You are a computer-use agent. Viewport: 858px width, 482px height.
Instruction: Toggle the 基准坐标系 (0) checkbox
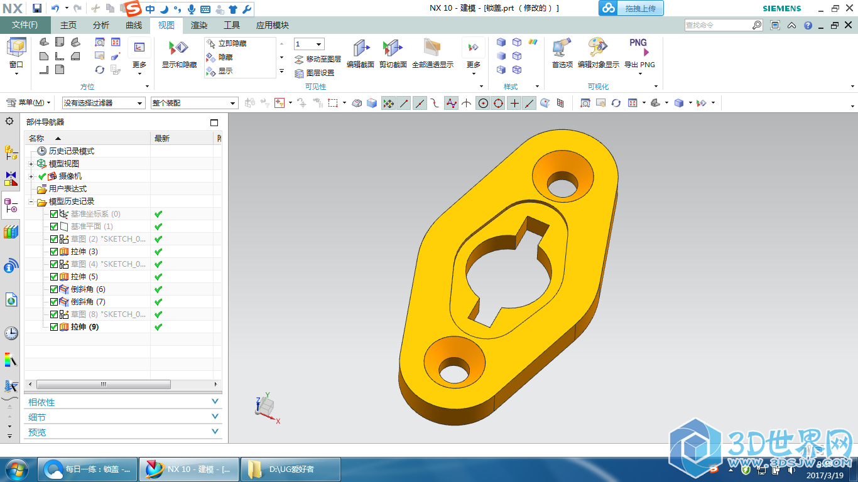pyautogui.click(x=53, y=214)
